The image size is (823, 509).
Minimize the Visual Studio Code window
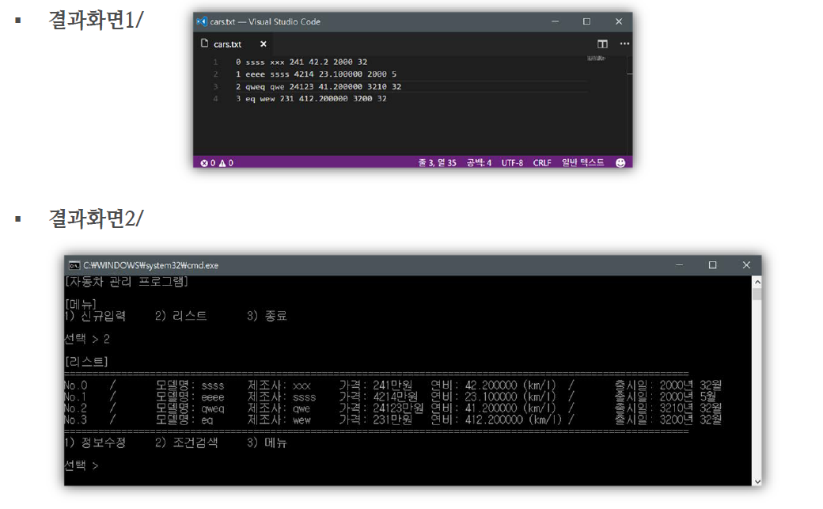556,21
